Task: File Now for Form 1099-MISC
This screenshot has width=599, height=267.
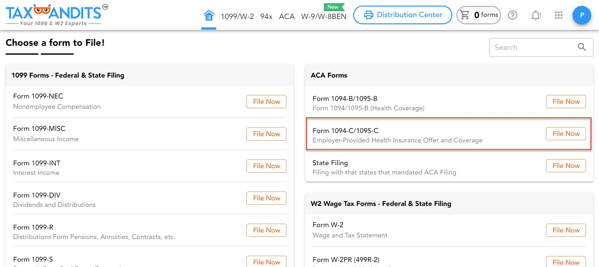Action: pos(266,134)
